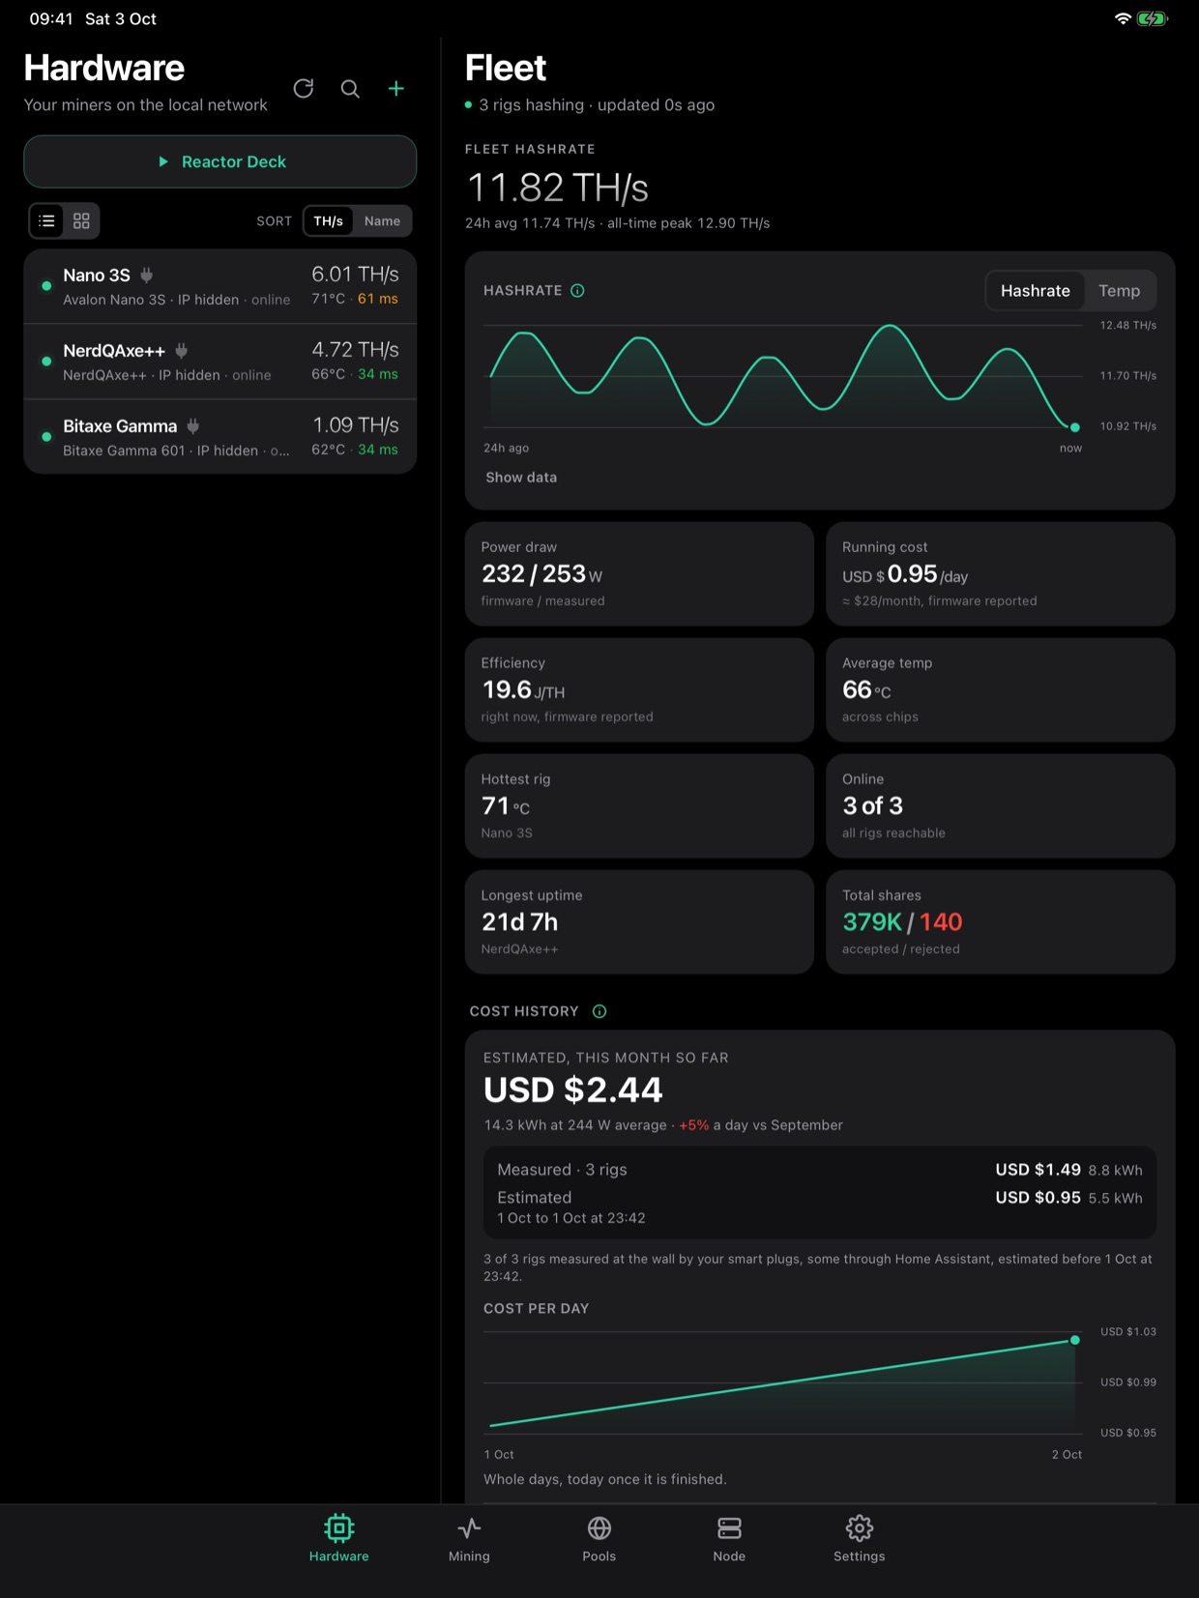
Task: Tap NerdQAxe++ green status dot
Action: click(45, 362)
